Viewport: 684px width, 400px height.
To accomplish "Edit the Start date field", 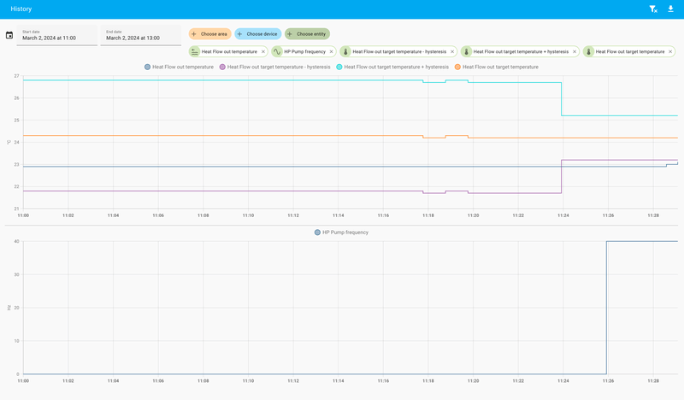I will coord(57,35).
